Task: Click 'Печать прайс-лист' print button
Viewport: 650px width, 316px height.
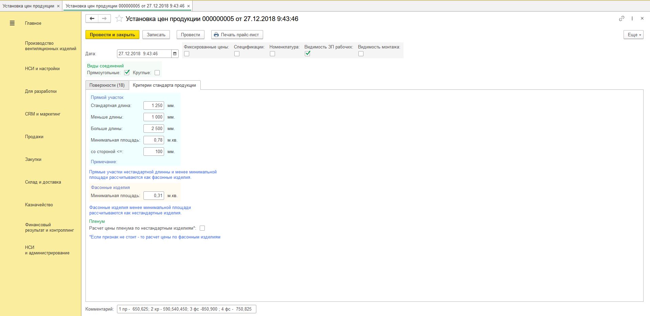Action: click(237, 35)
